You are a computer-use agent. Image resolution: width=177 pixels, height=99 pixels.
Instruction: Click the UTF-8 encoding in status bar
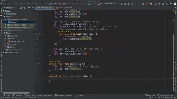click(x=159, y=98)
